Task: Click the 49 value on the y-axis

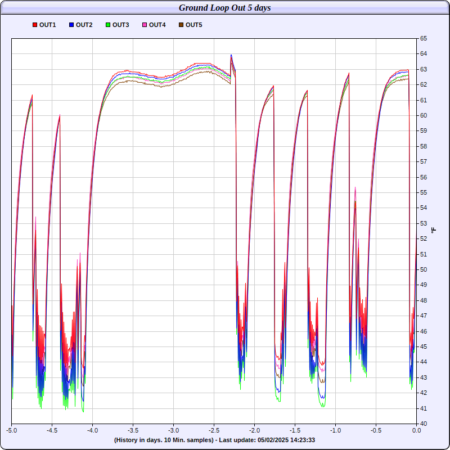Action: (424, 285)
